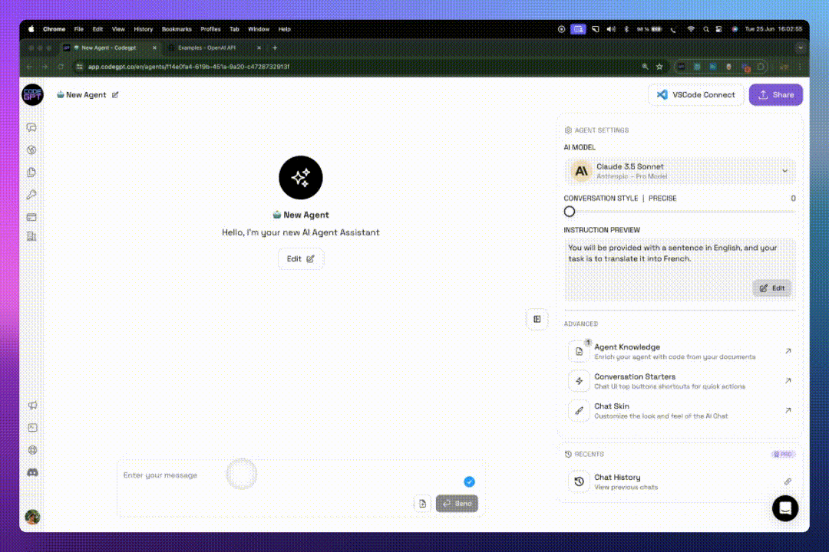Open the organization building icon in the sidebar
829x552 pixels.
click(x=31, y=236)
